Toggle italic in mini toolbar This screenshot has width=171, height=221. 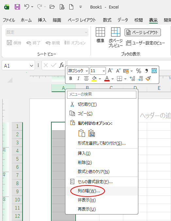click(78, 78)
